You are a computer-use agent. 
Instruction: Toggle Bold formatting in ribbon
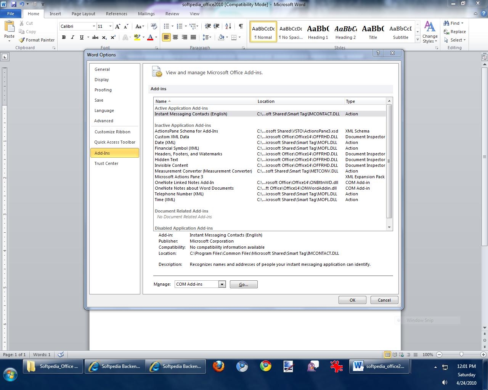coord(64,37)
